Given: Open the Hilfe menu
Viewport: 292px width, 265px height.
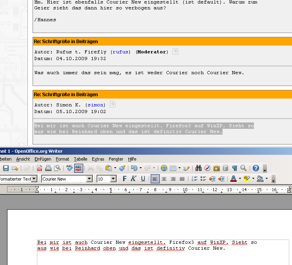Looking at the screenshot, I should pyautogui.click(x=132, y=159).
